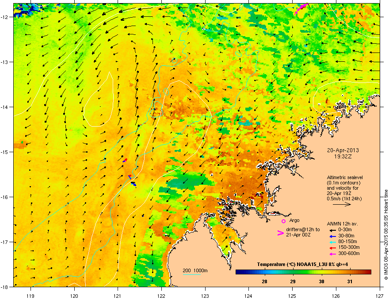
Task: Click the black 0-30m legend arrow
Action: 332,230
